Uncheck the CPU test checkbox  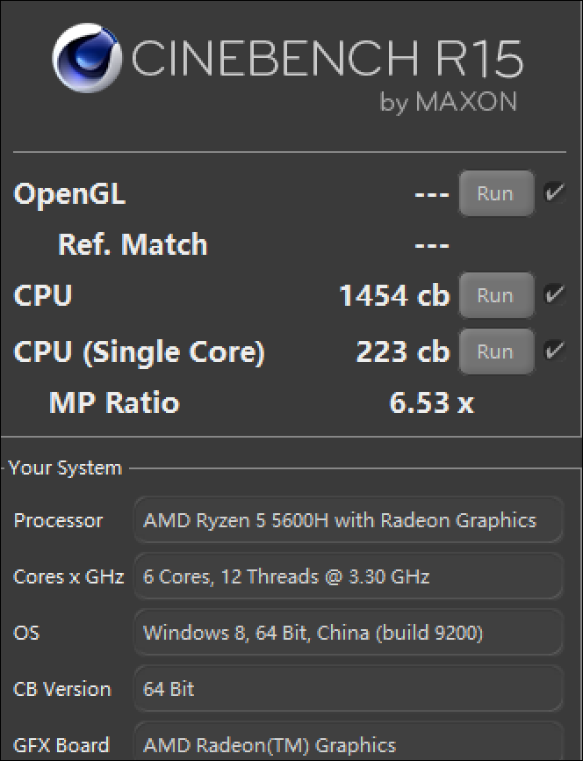tap(554, 295)
